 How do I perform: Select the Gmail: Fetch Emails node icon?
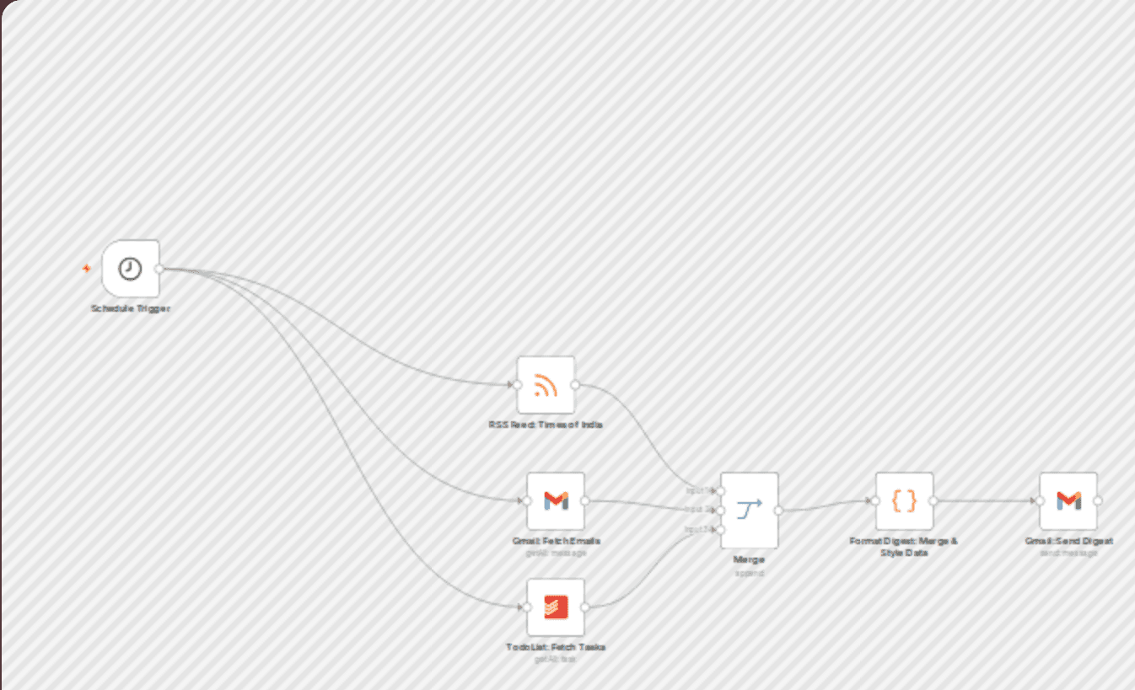click(x=556, y=500)
